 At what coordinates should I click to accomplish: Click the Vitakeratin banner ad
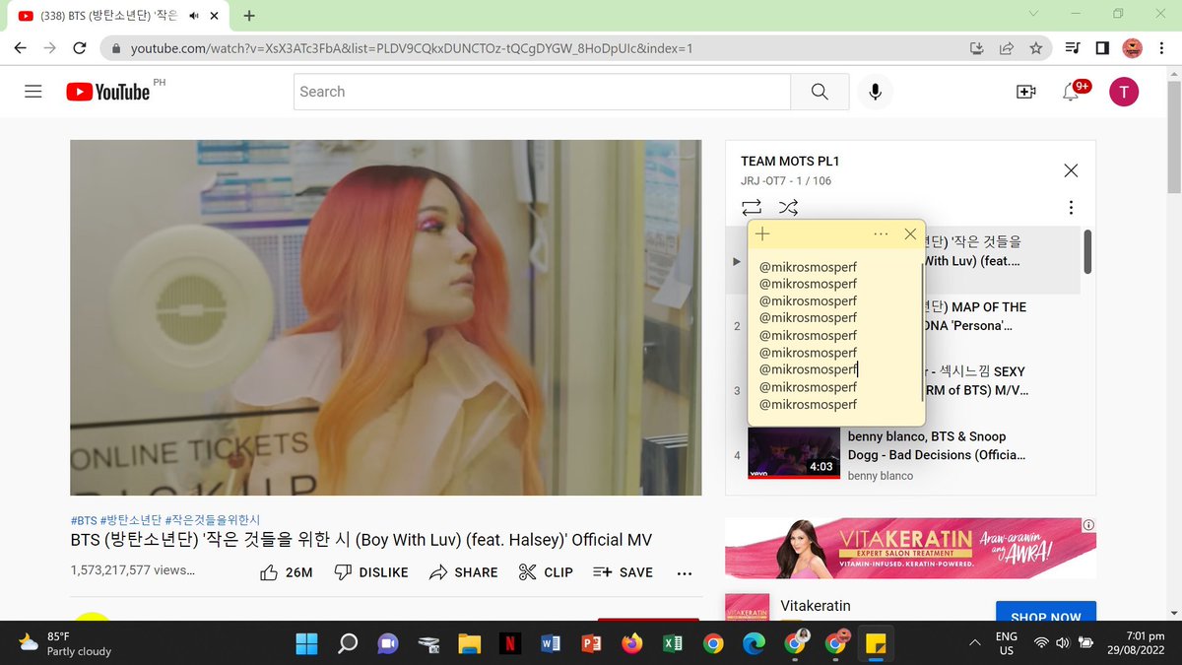910,548
